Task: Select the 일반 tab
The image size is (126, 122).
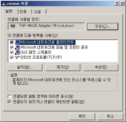Action: click(10, 11)
